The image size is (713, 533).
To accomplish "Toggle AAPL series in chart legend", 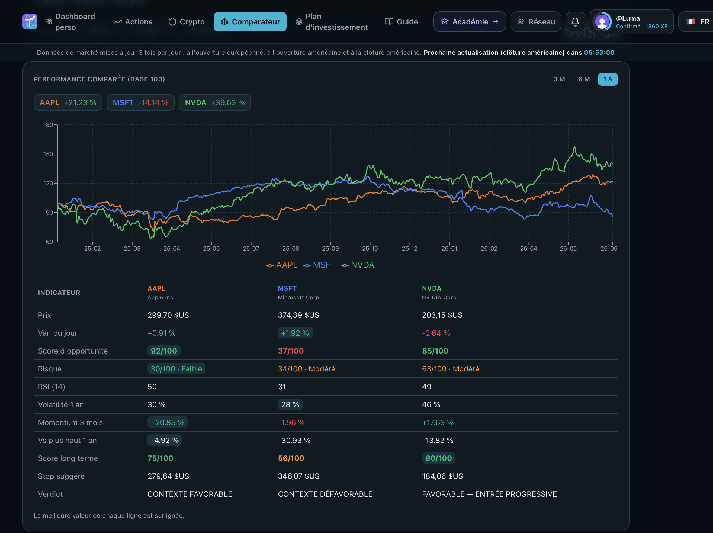I will [x=282, y=265].
